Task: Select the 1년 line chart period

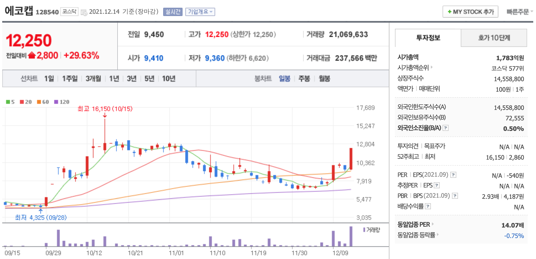Action: click(x=114, y=79)
